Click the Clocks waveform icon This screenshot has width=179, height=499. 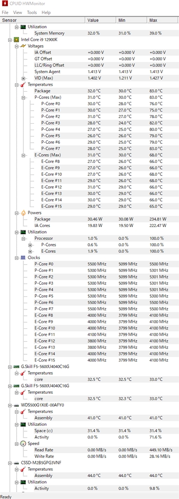[x=23, y=257]
